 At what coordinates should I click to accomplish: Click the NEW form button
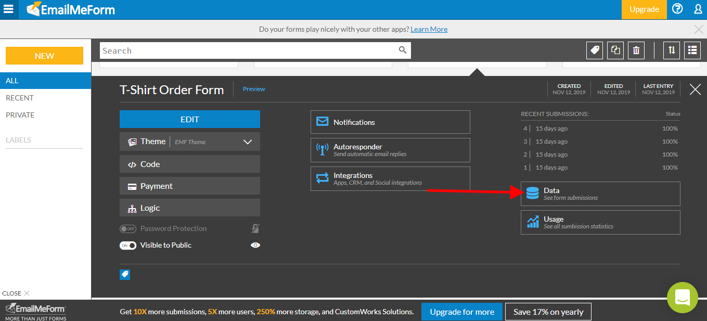click(x=44, y=56)
